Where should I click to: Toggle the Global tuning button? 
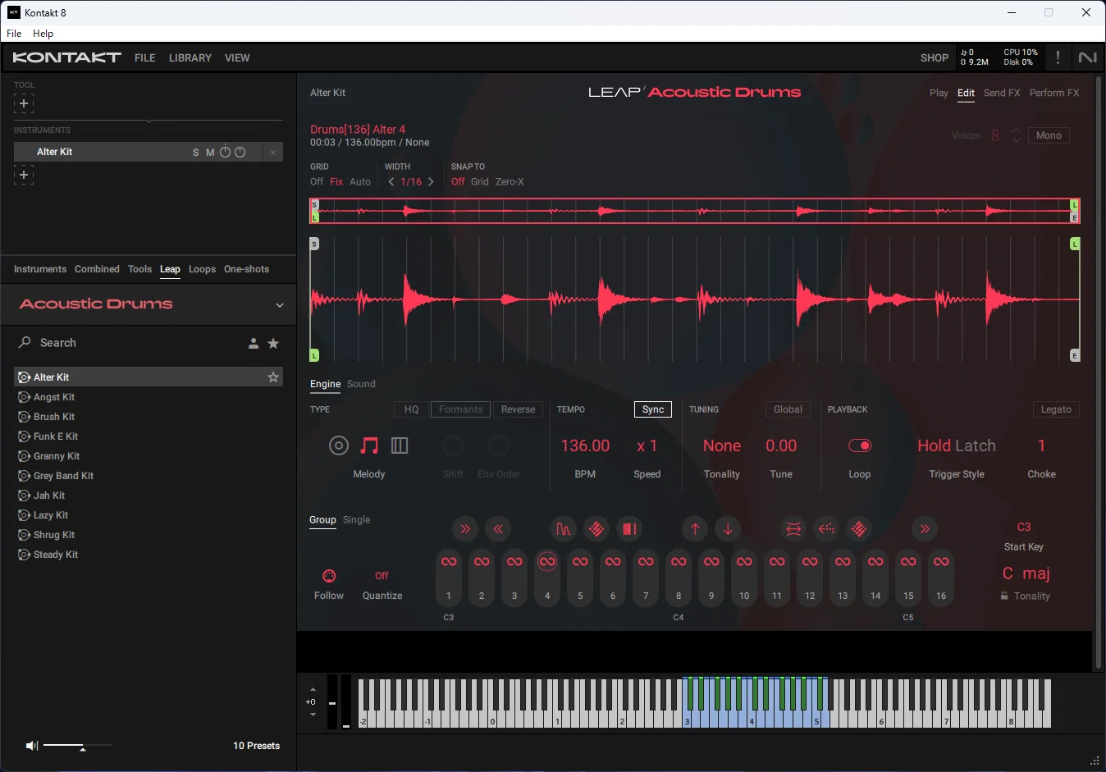click(788, 409)
